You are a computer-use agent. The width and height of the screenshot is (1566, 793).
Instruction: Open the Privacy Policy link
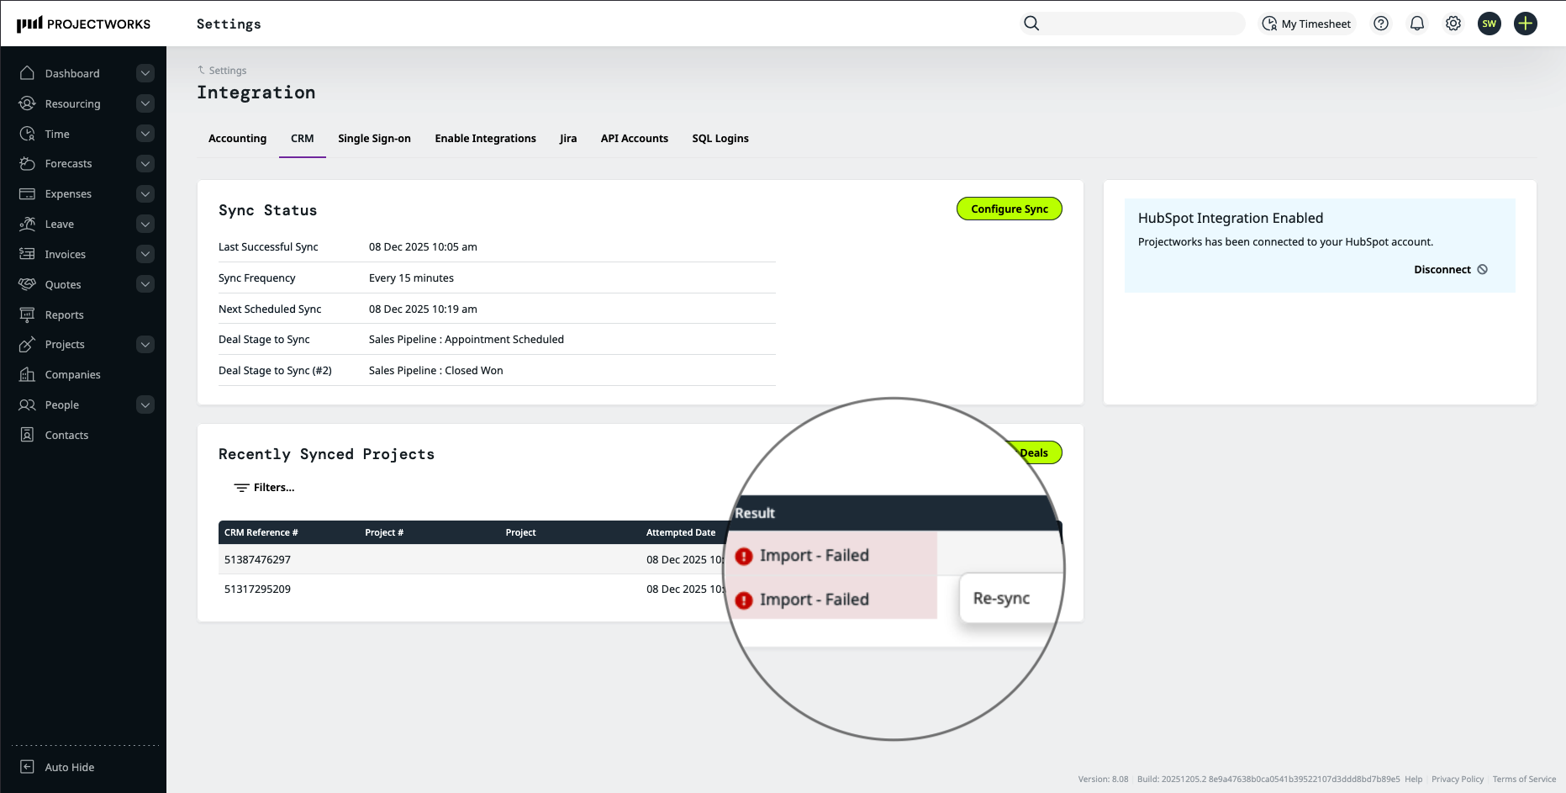coord(1458,780)
